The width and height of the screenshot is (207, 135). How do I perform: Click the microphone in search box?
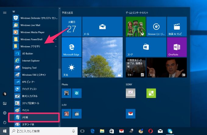tap(74, 131)
